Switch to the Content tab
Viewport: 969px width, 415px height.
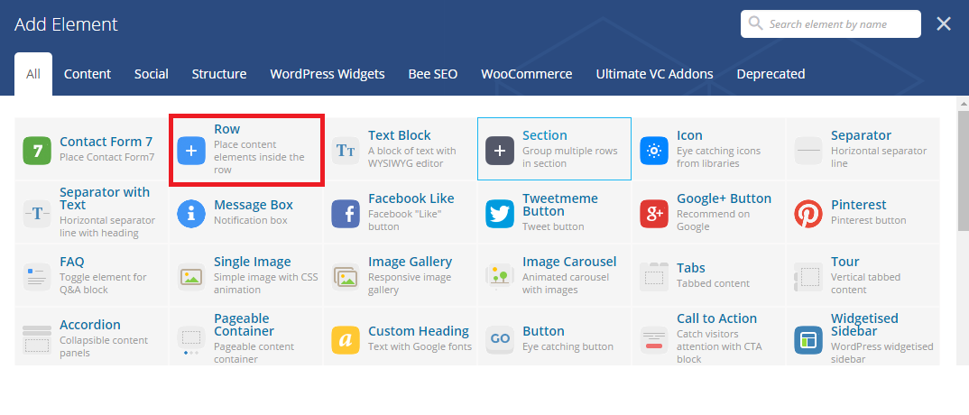coord(88,74)
